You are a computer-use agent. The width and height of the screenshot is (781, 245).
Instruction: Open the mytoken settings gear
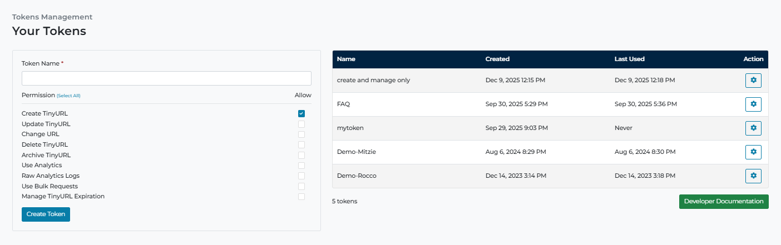(x=753, y=128)
